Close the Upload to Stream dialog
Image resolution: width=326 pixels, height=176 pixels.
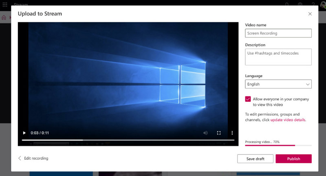[310, 14]
